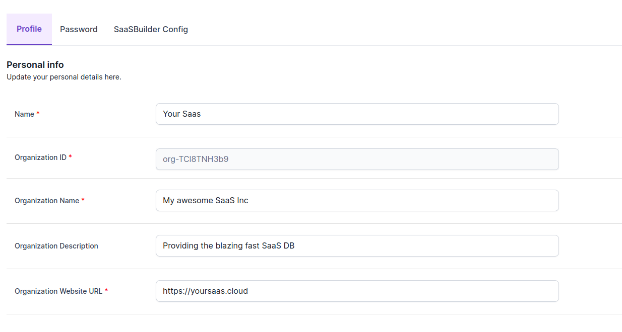Click the red asterisk beside Name label
The height and width of the screenshot is (332, 622).
pos(38,114)
